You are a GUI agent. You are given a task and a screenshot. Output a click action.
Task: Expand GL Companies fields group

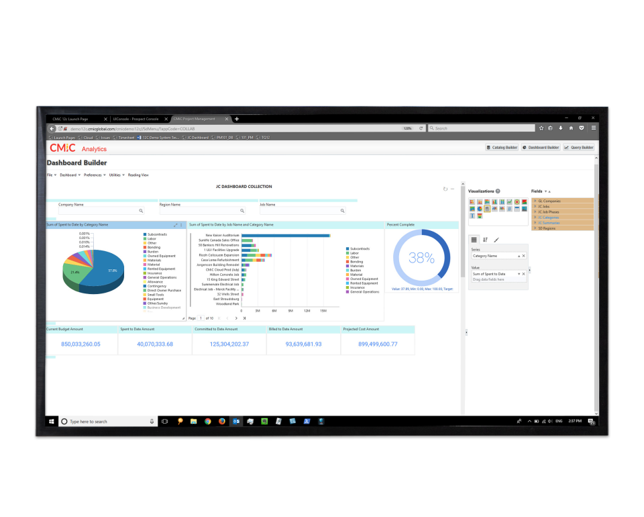point(535,201)
